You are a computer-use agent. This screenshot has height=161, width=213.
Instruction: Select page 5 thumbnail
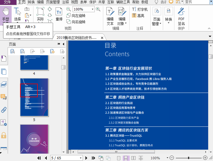tap(34, 97)
